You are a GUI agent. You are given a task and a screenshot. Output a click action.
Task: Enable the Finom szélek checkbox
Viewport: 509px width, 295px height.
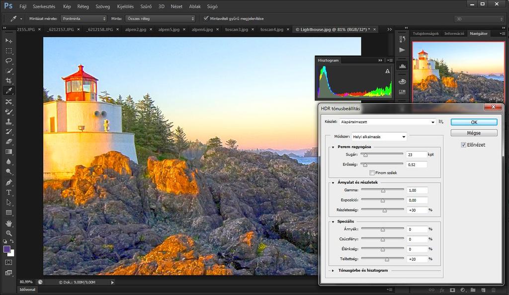pyautogui.click(x=372, y=173)
